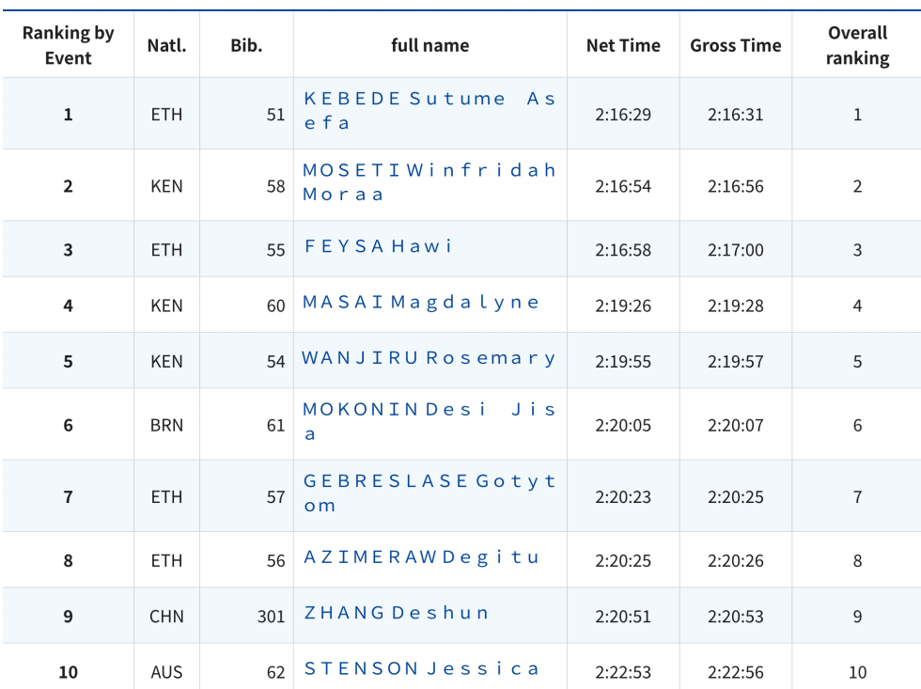
Task: Click the net time 2:16:29 cell
Action: [x=623, y=115]
